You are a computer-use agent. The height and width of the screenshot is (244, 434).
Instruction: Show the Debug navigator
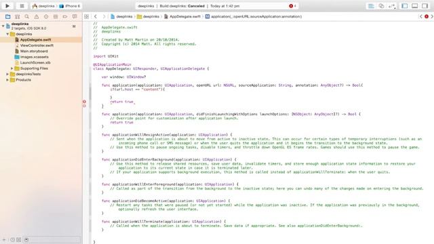56,16
